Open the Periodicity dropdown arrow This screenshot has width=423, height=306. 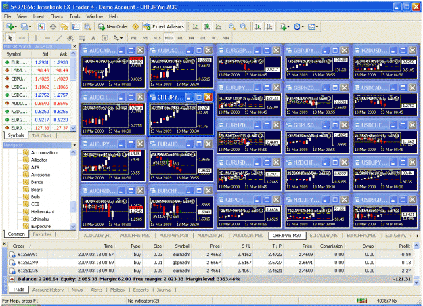[303, 26]
